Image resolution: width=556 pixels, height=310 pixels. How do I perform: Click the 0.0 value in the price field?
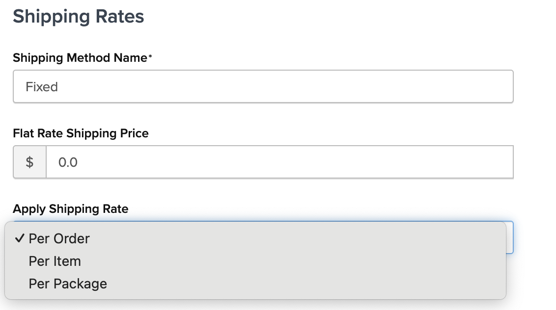[68, 162]
